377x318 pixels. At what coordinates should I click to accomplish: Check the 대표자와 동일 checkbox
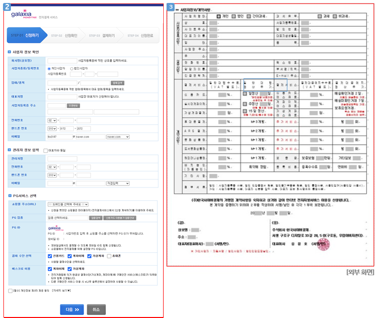[x=46, y=150]
